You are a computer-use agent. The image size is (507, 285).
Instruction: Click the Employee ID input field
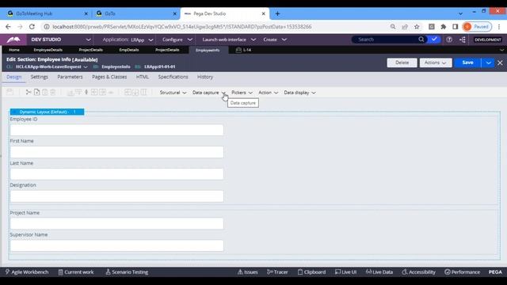[x=116, y=130]
